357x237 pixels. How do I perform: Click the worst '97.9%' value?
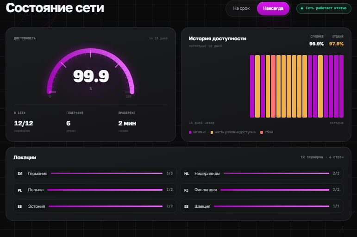click(336, 44)
